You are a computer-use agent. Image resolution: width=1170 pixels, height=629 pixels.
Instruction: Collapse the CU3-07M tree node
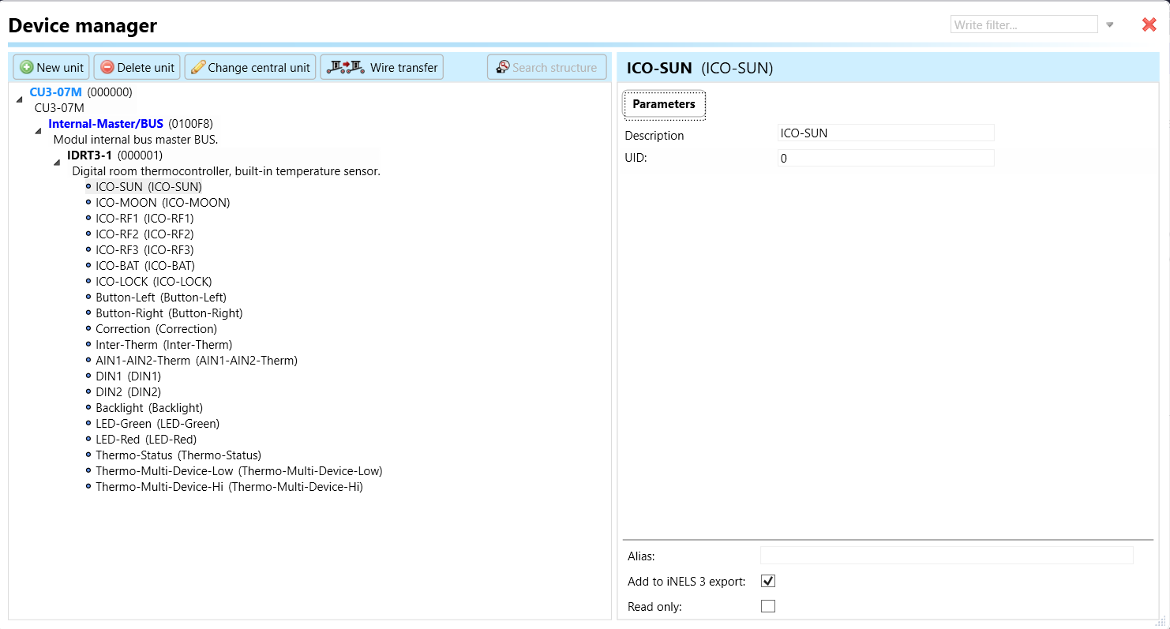pos(19,98)
